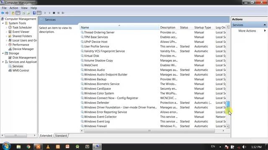Click the Pause Service toolbar icon

pos(59,13)
